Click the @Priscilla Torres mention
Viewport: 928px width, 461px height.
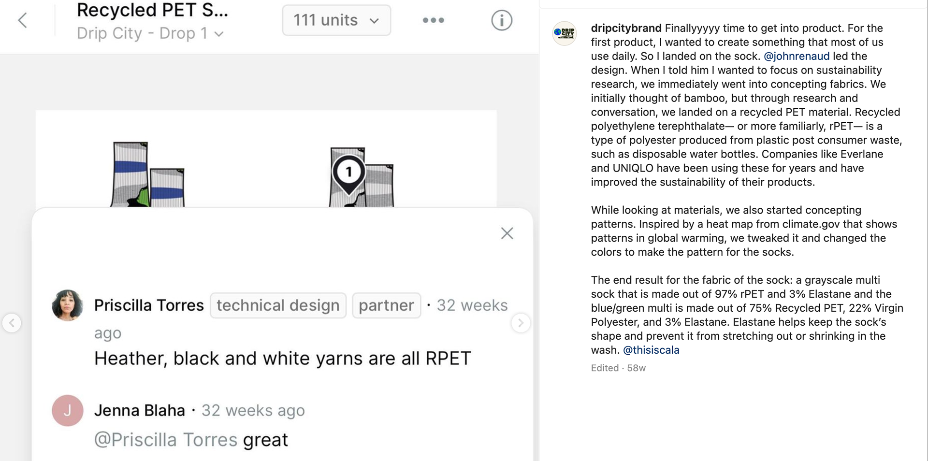coord(166,440)
